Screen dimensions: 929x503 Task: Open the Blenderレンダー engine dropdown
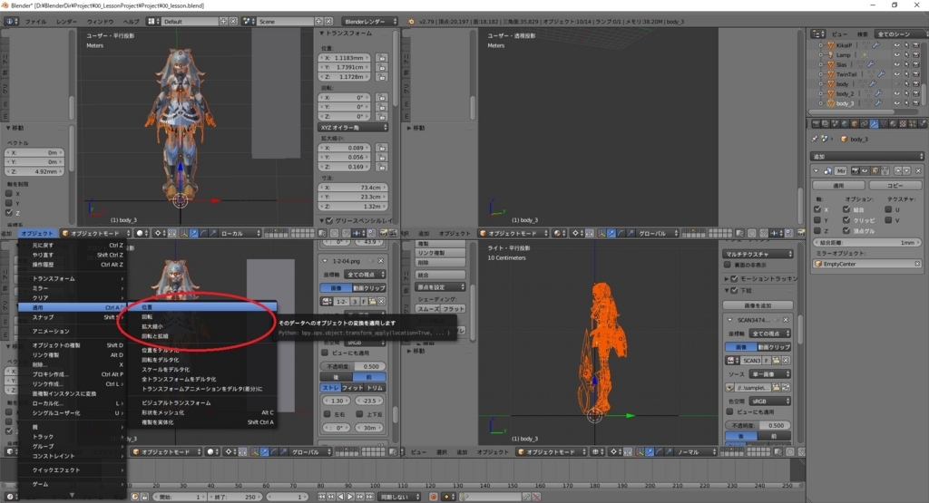coord(370,22)
